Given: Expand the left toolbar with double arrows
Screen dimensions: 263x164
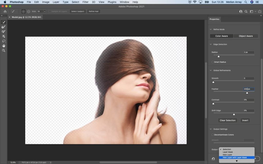Looking at the screenshot, I should click(2, 16).
